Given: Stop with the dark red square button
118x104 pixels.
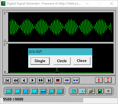Looking at the screenshot, I should tap(58, 80).
